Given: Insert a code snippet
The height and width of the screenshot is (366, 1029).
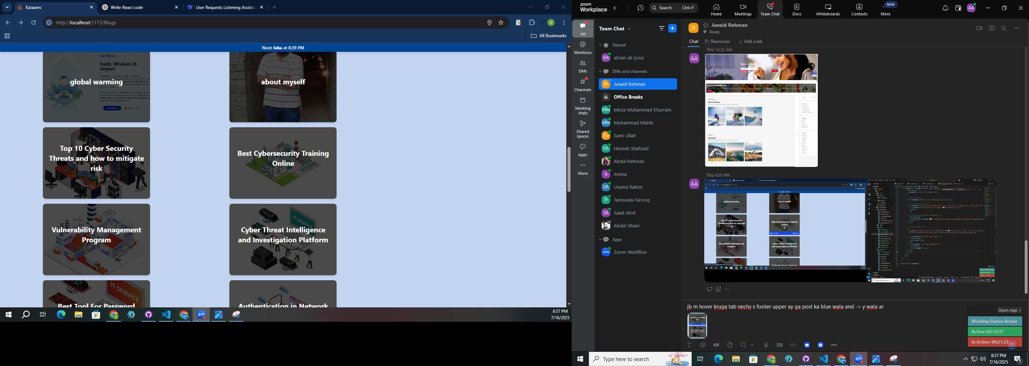Looking at the screenshot, I should coord(793,345).
